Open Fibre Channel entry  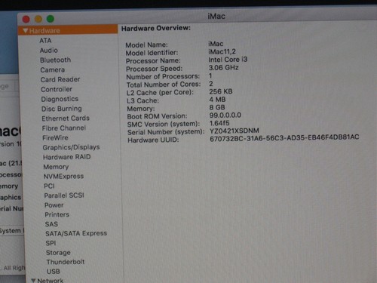point(64,128)
